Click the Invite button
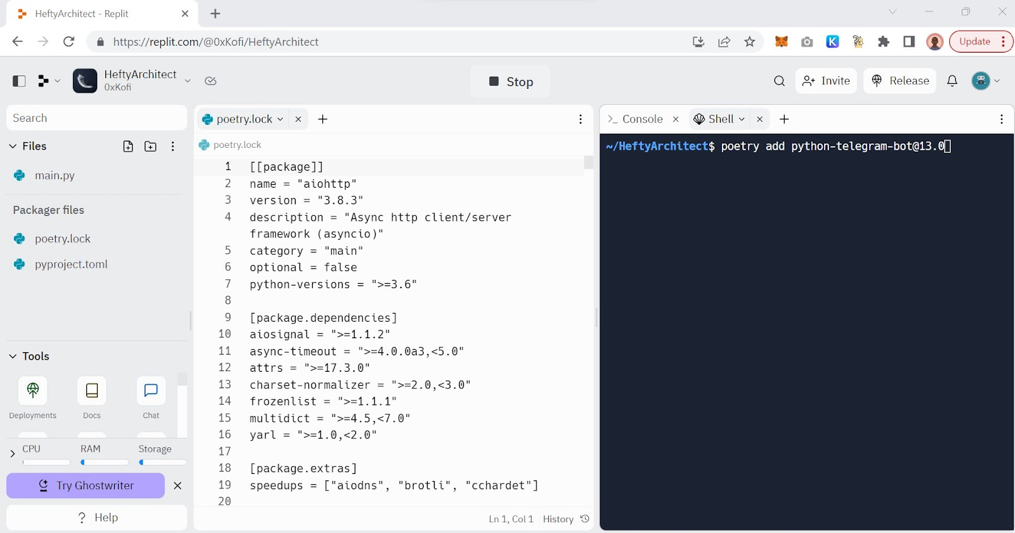 tap(827, 81)
